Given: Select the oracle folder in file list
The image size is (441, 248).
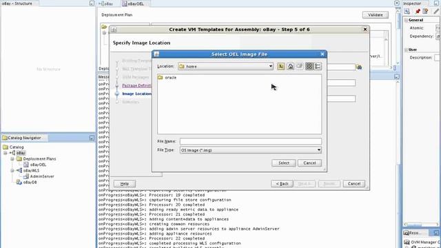Looking at the screenshot, I should coord(167,77).
